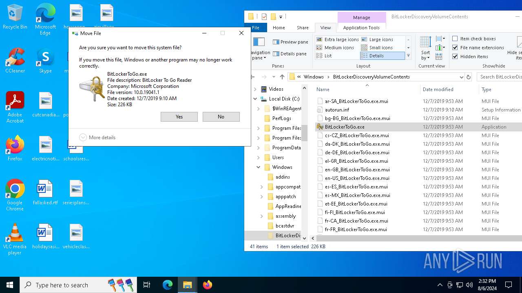Viewport: 522px width, 293px height.
Task: Click File Explorer on the taskbar
Action: 187,285
